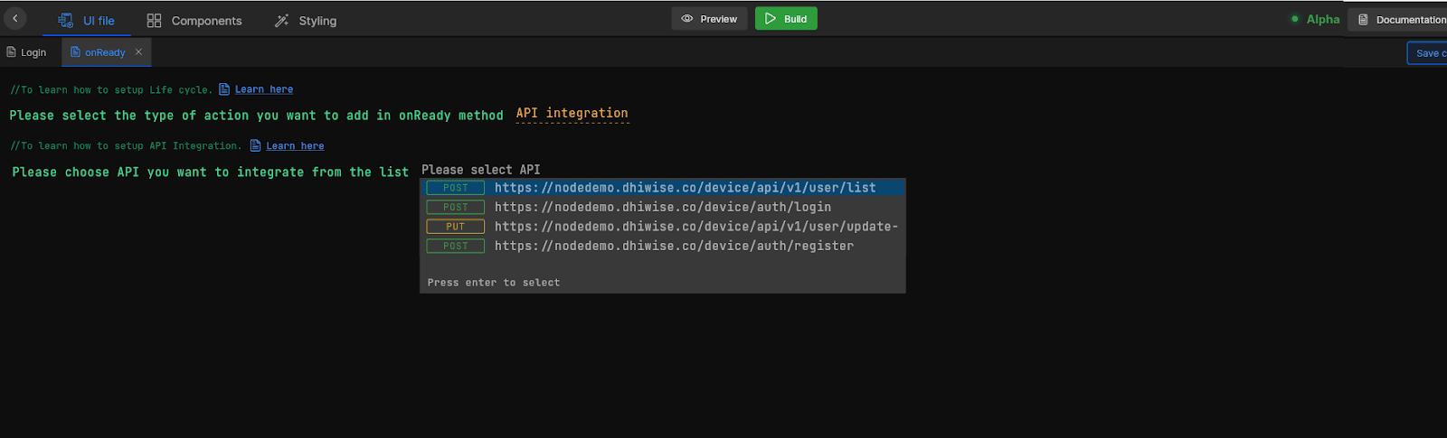Switch to the Components tab
The image size is (1447, 438).
click(194, 20)
